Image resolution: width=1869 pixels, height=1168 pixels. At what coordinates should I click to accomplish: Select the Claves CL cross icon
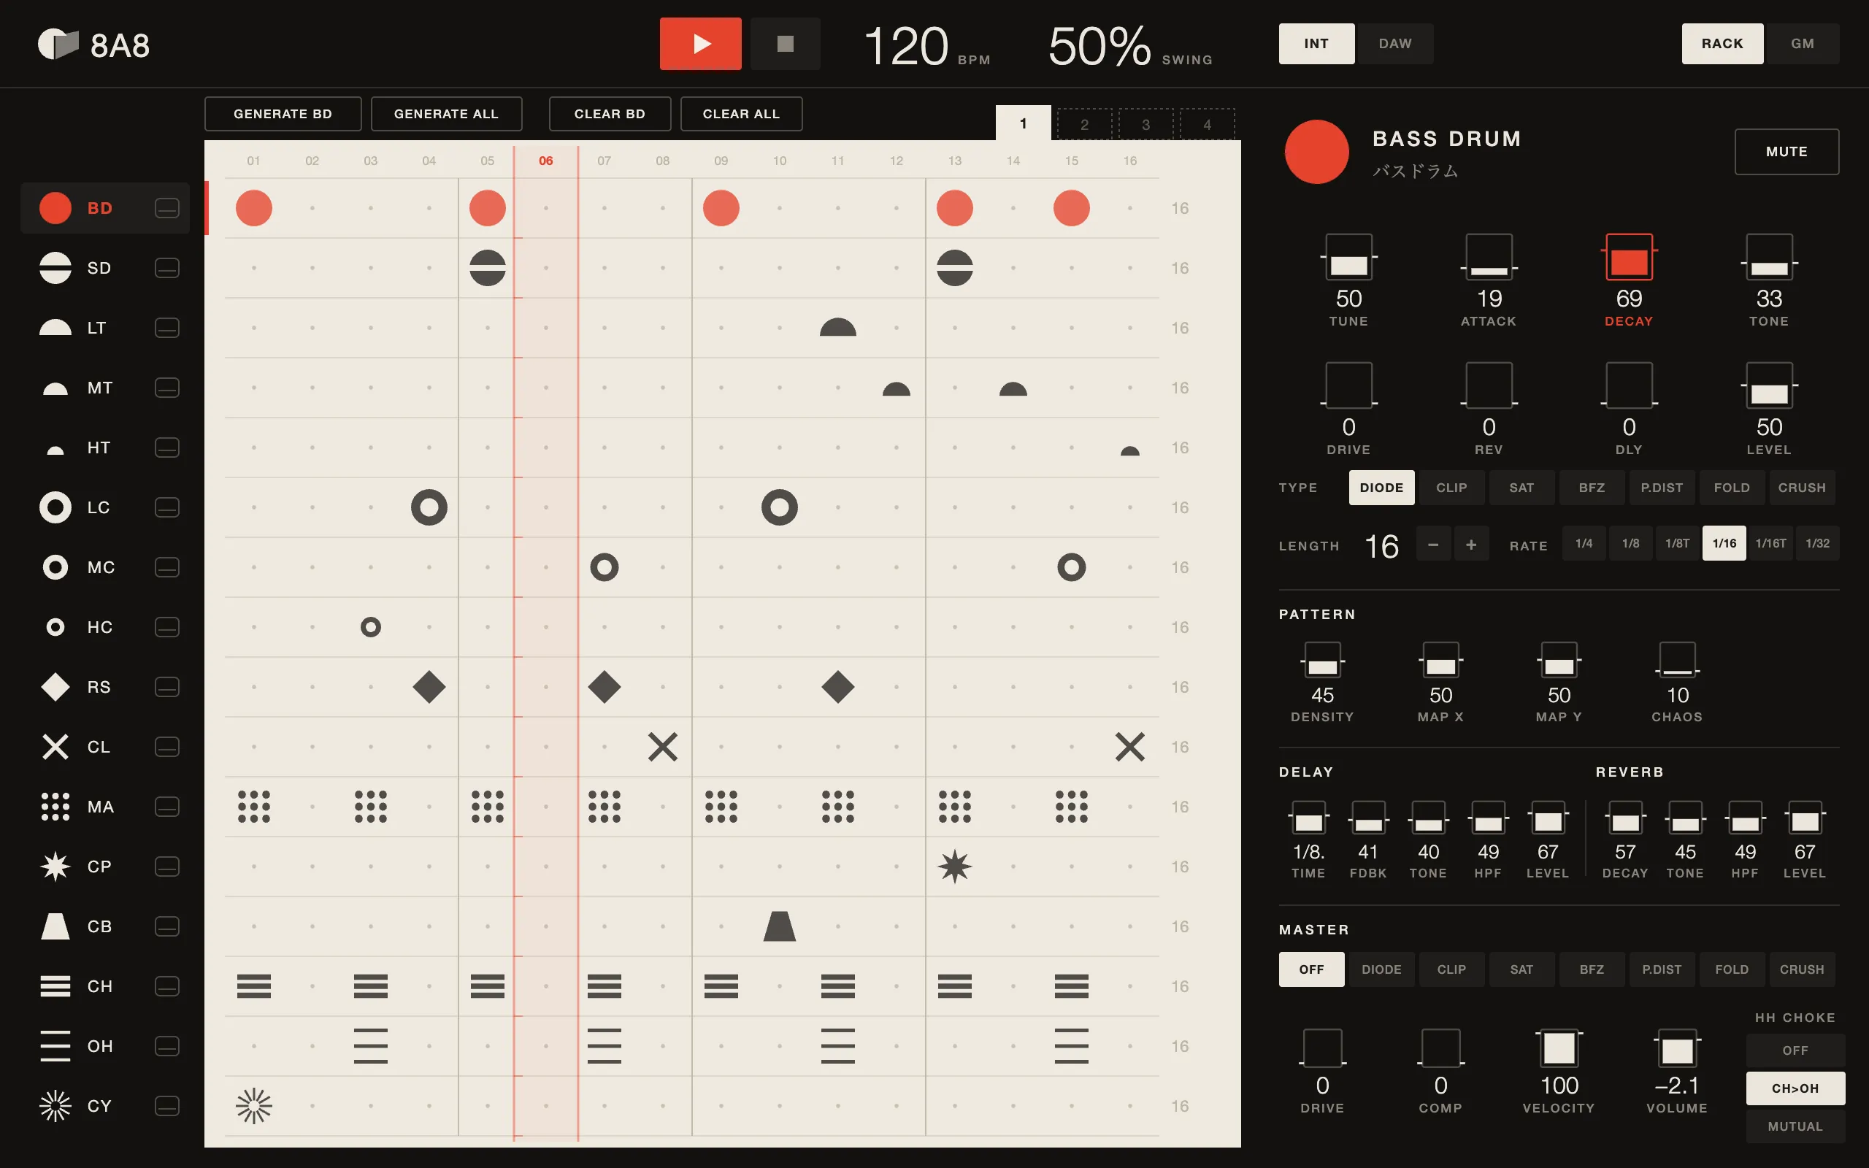coord(55,747)
